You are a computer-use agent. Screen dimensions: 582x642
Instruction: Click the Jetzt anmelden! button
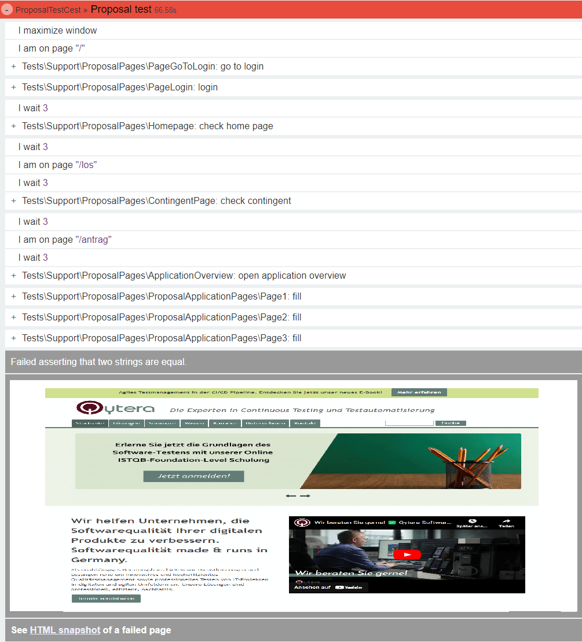193,476
